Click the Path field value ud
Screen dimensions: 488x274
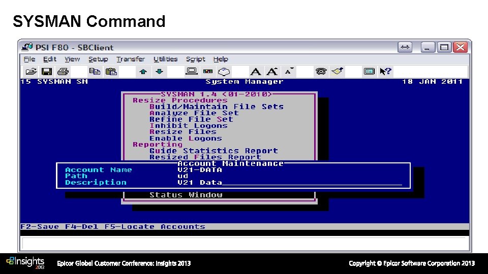tap(183, 176)
